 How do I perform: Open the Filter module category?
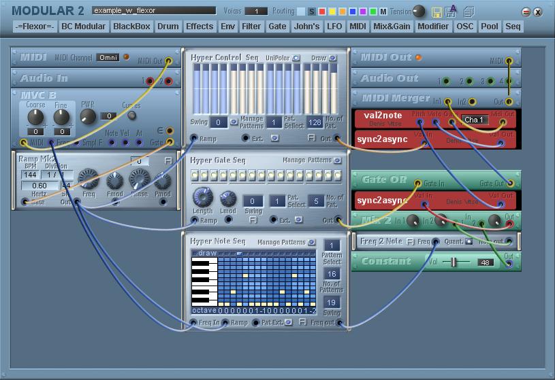click(x=251, y=27)
